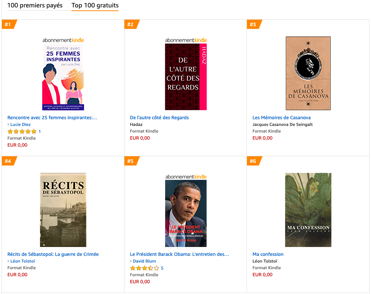Screen dimensions: 371x294
Task: Click the cover of Les Mémoires de Casanova
Action: click(x=308, y=73)
